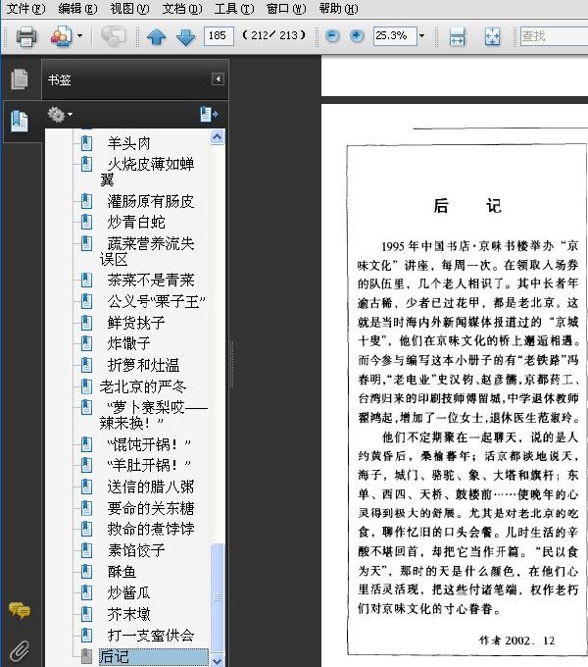Open the 窗口(W) menu
Screen dimensions: 588x667
point(286,8)
